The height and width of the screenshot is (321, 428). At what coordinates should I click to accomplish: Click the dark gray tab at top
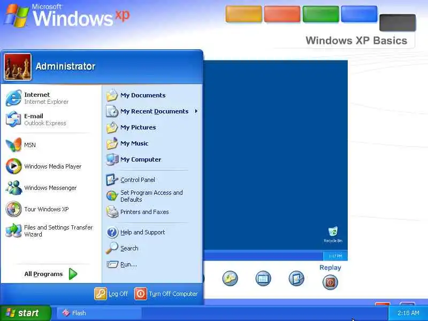tap(398, 22)
